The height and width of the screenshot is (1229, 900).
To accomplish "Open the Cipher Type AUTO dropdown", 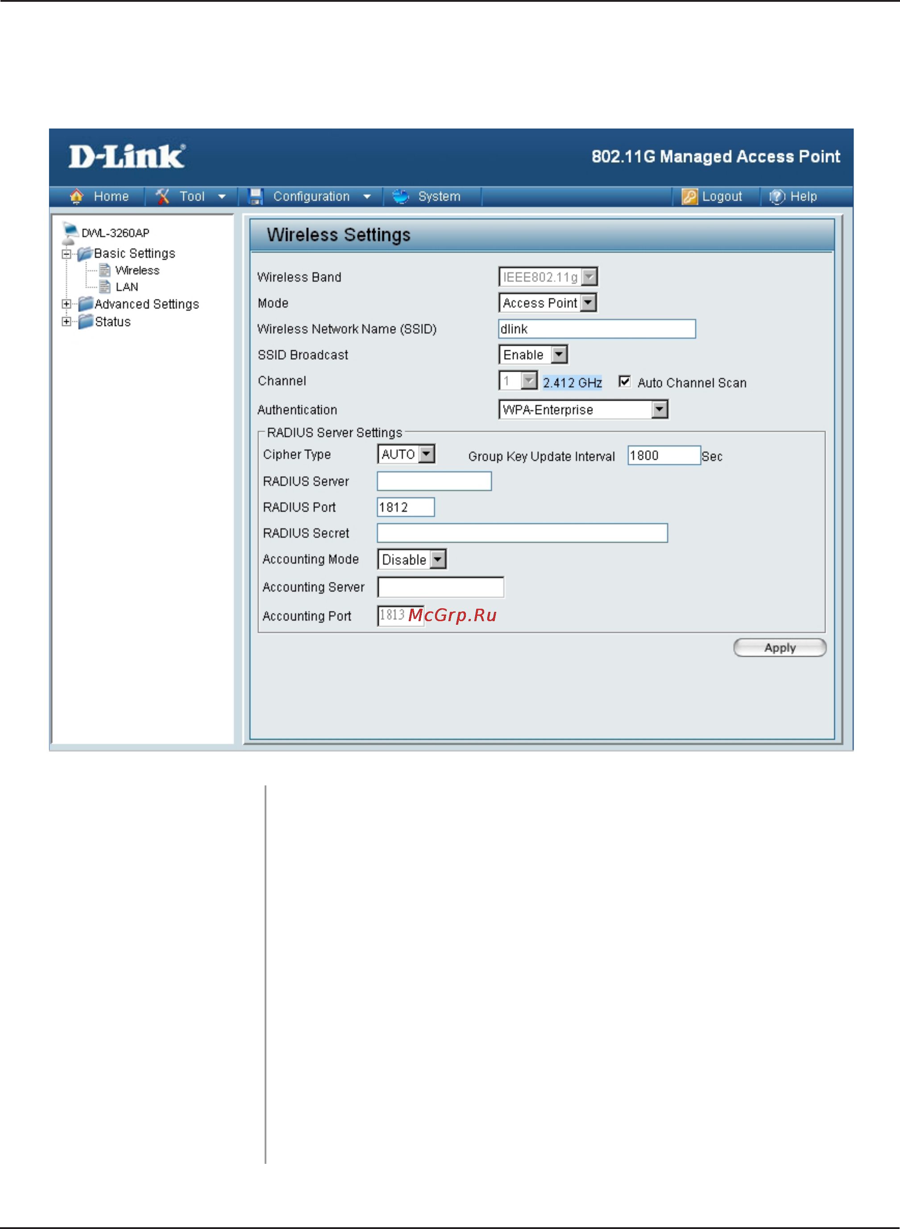I will pos(406,454).
